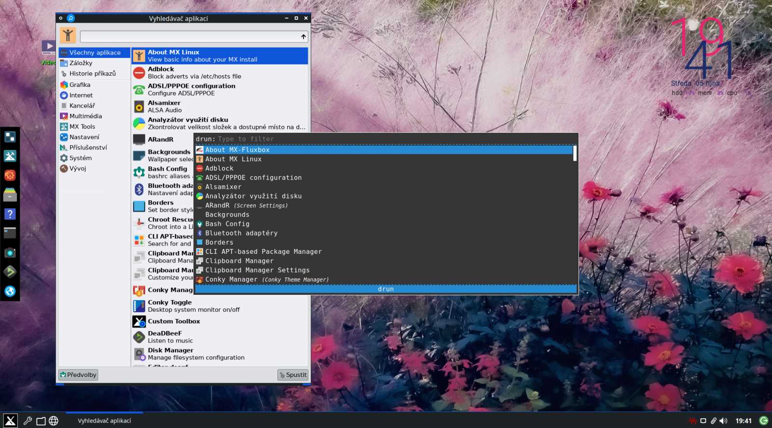Click the volume speaker tray icon
772x428 pixels.
[x=723, y=421]
